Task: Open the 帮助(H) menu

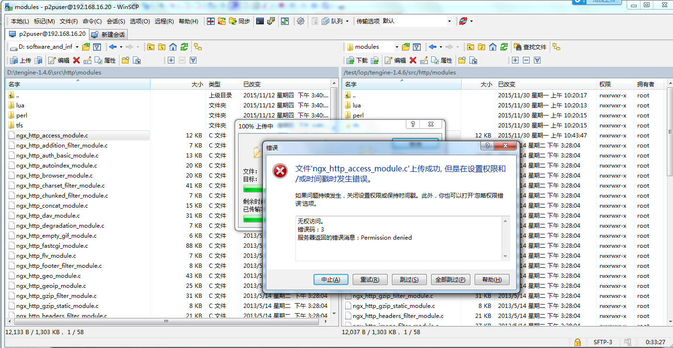Action: point(188,21)
